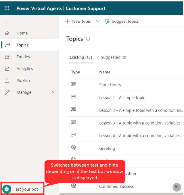Open the Store Hours topic

click(x=110, y=85)
